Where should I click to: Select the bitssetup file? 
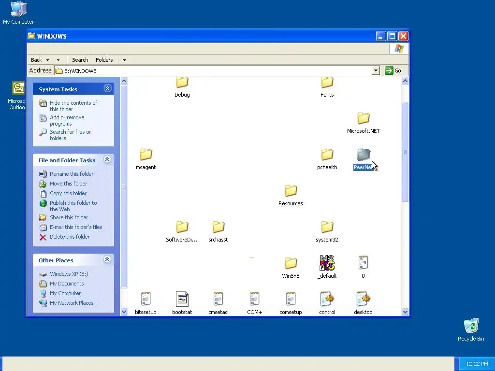pyautogui.click(x=146, y=303)
